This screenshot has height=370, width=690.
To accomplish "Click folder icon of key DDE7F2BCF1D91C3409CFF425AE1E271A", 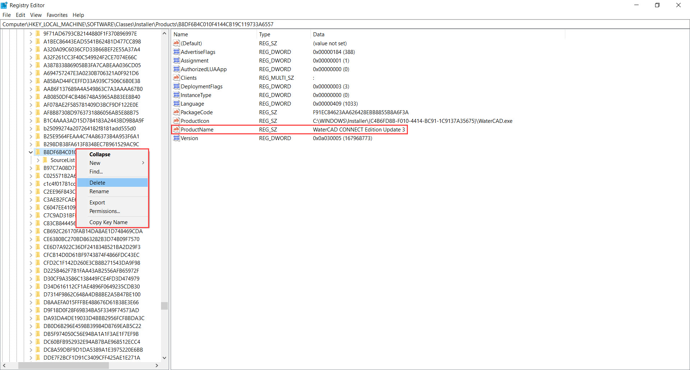I will (x=38, y=357).
